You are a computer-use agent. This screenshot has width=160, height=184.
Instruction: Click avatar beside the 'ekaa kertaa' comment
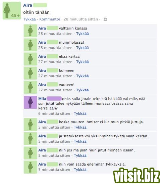31,59
